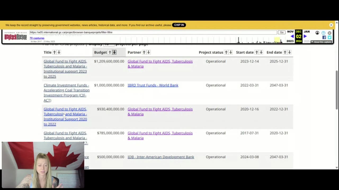Open Wayback Machine help question icon
The image size is (339, 190).
(x=323, y=33)
